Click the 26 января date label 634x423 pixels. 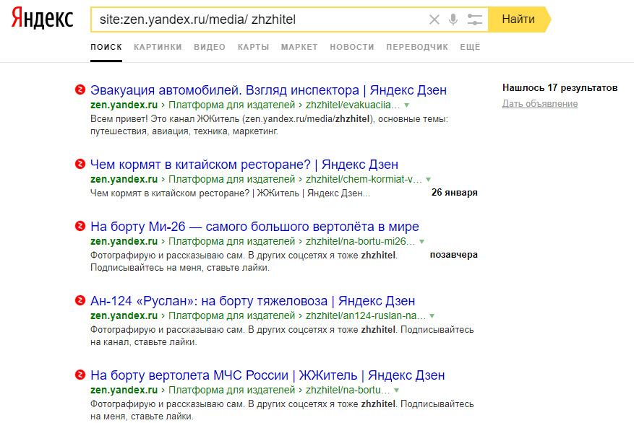click(x=455, y=193)
